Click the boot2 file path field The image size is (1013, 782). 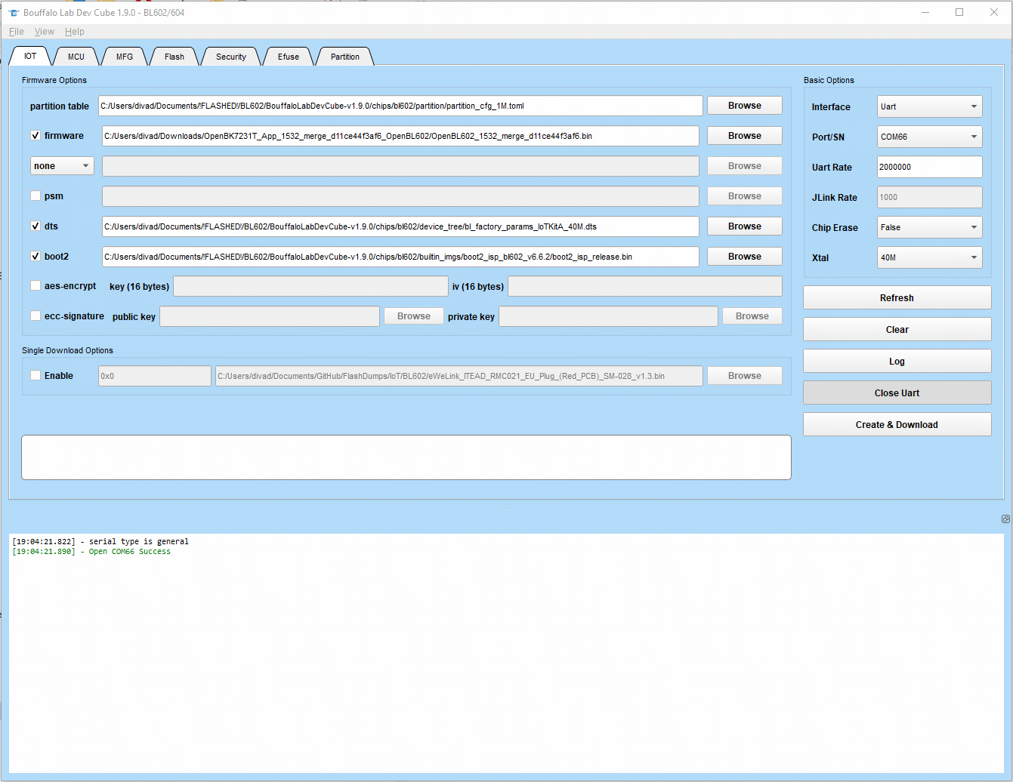pyautogui.click(x=400, y=257)
